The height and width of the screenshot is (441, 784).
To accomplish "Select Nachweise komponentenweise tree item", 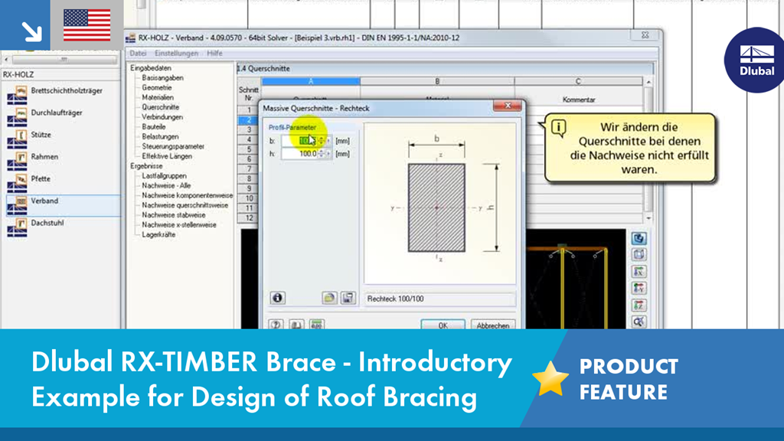I will pyautogui.click(x=187, y=195).
